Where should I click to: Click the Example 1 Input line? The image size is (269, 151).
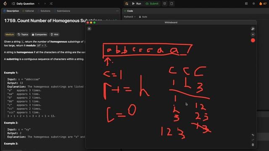(x=24, y=79)
